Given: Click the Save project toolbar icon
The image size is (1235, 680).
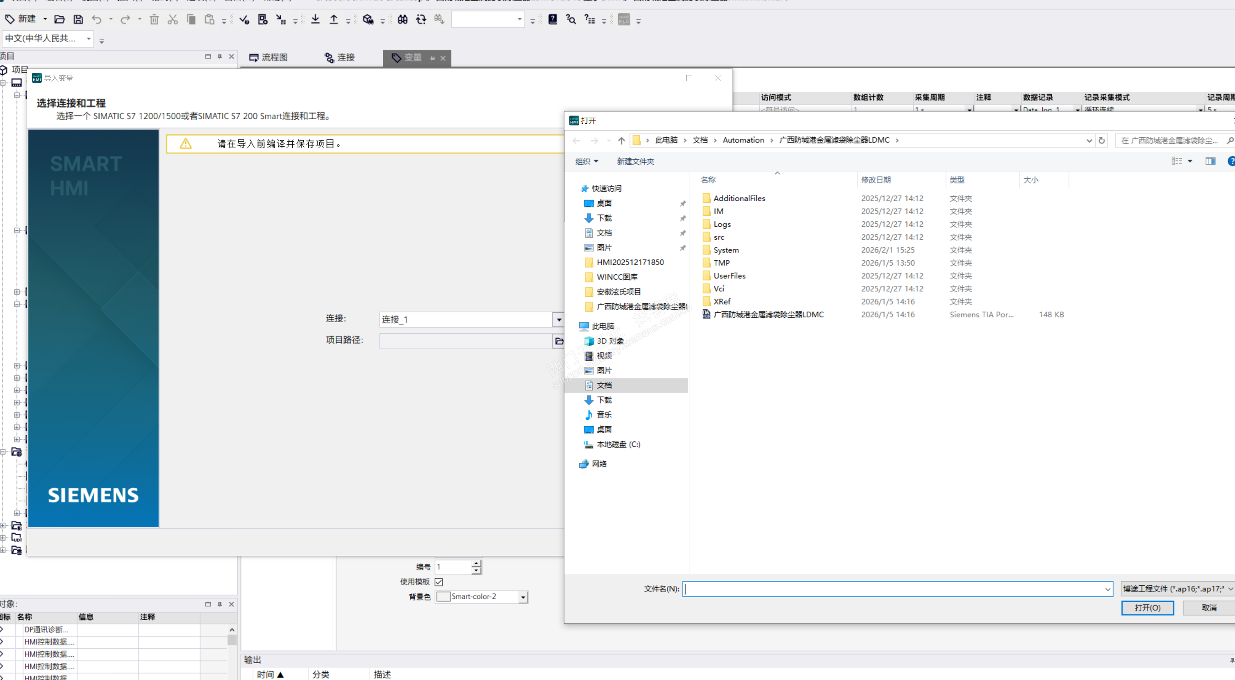Looking at the screenshot, I should (x=78, y=19).
